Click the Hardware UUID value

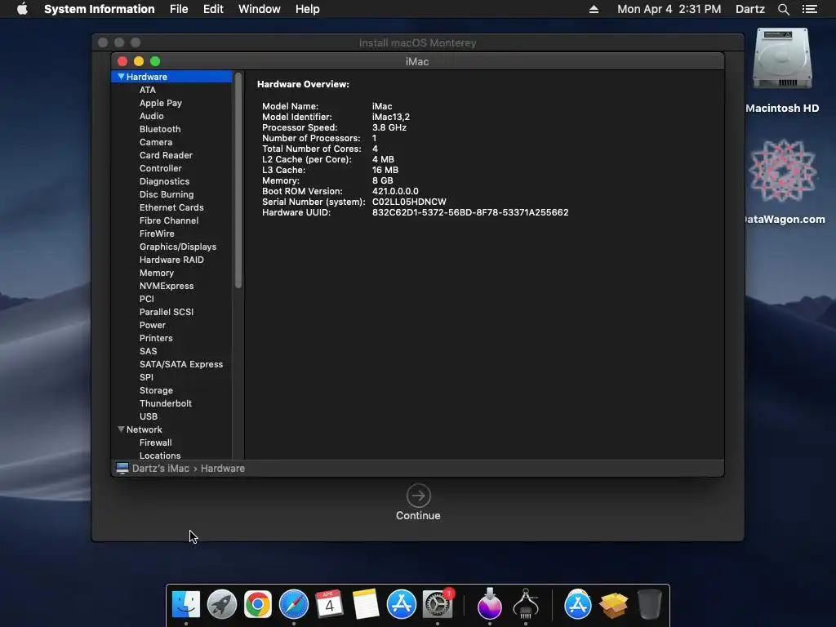click(x=469, y=212)
